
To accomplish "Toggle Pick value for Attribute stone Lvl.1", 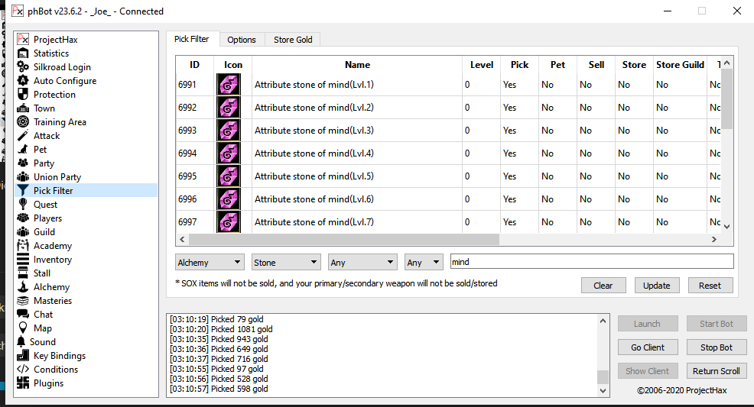I will click(510, 85).
